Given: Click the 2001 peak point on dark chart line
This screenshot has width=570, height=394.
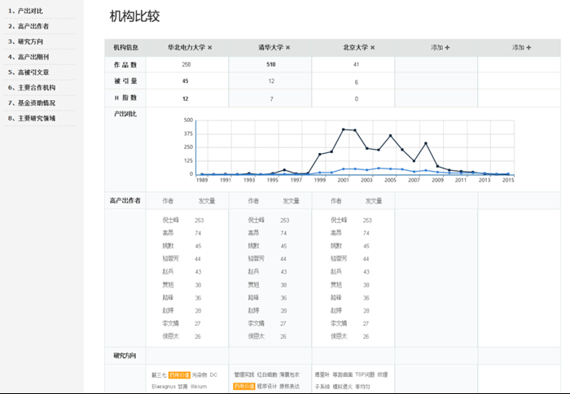Looking at the screenshot, I should point(343,129).
